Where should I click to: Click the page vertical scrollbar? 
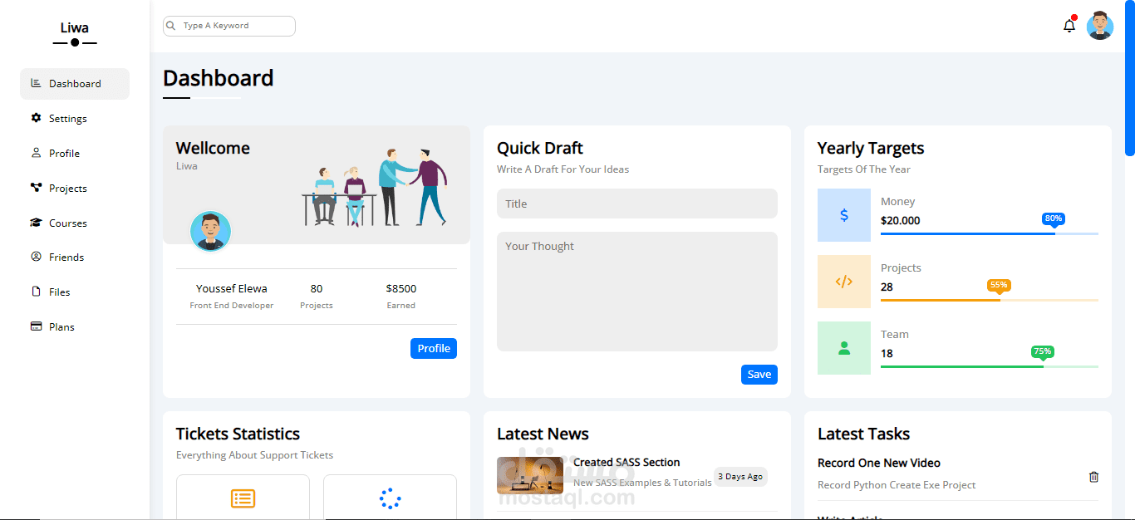1129,79
